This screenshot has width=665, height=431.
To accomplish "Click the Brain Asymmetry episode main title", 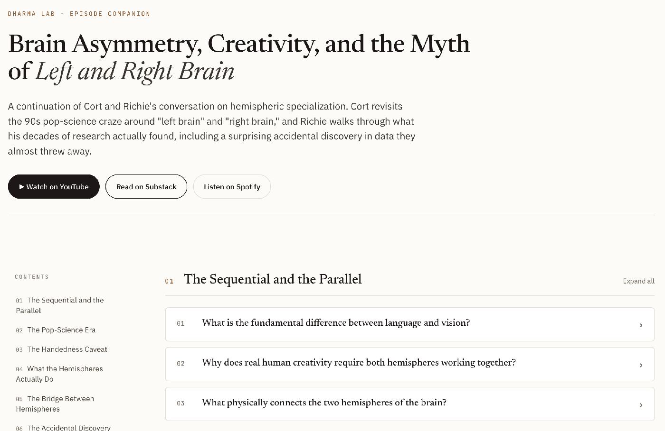I will tap(239, 57).
